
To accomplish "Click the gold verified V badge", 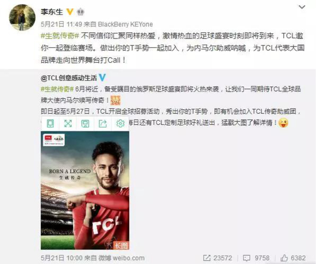I will (x=70, y=12).
